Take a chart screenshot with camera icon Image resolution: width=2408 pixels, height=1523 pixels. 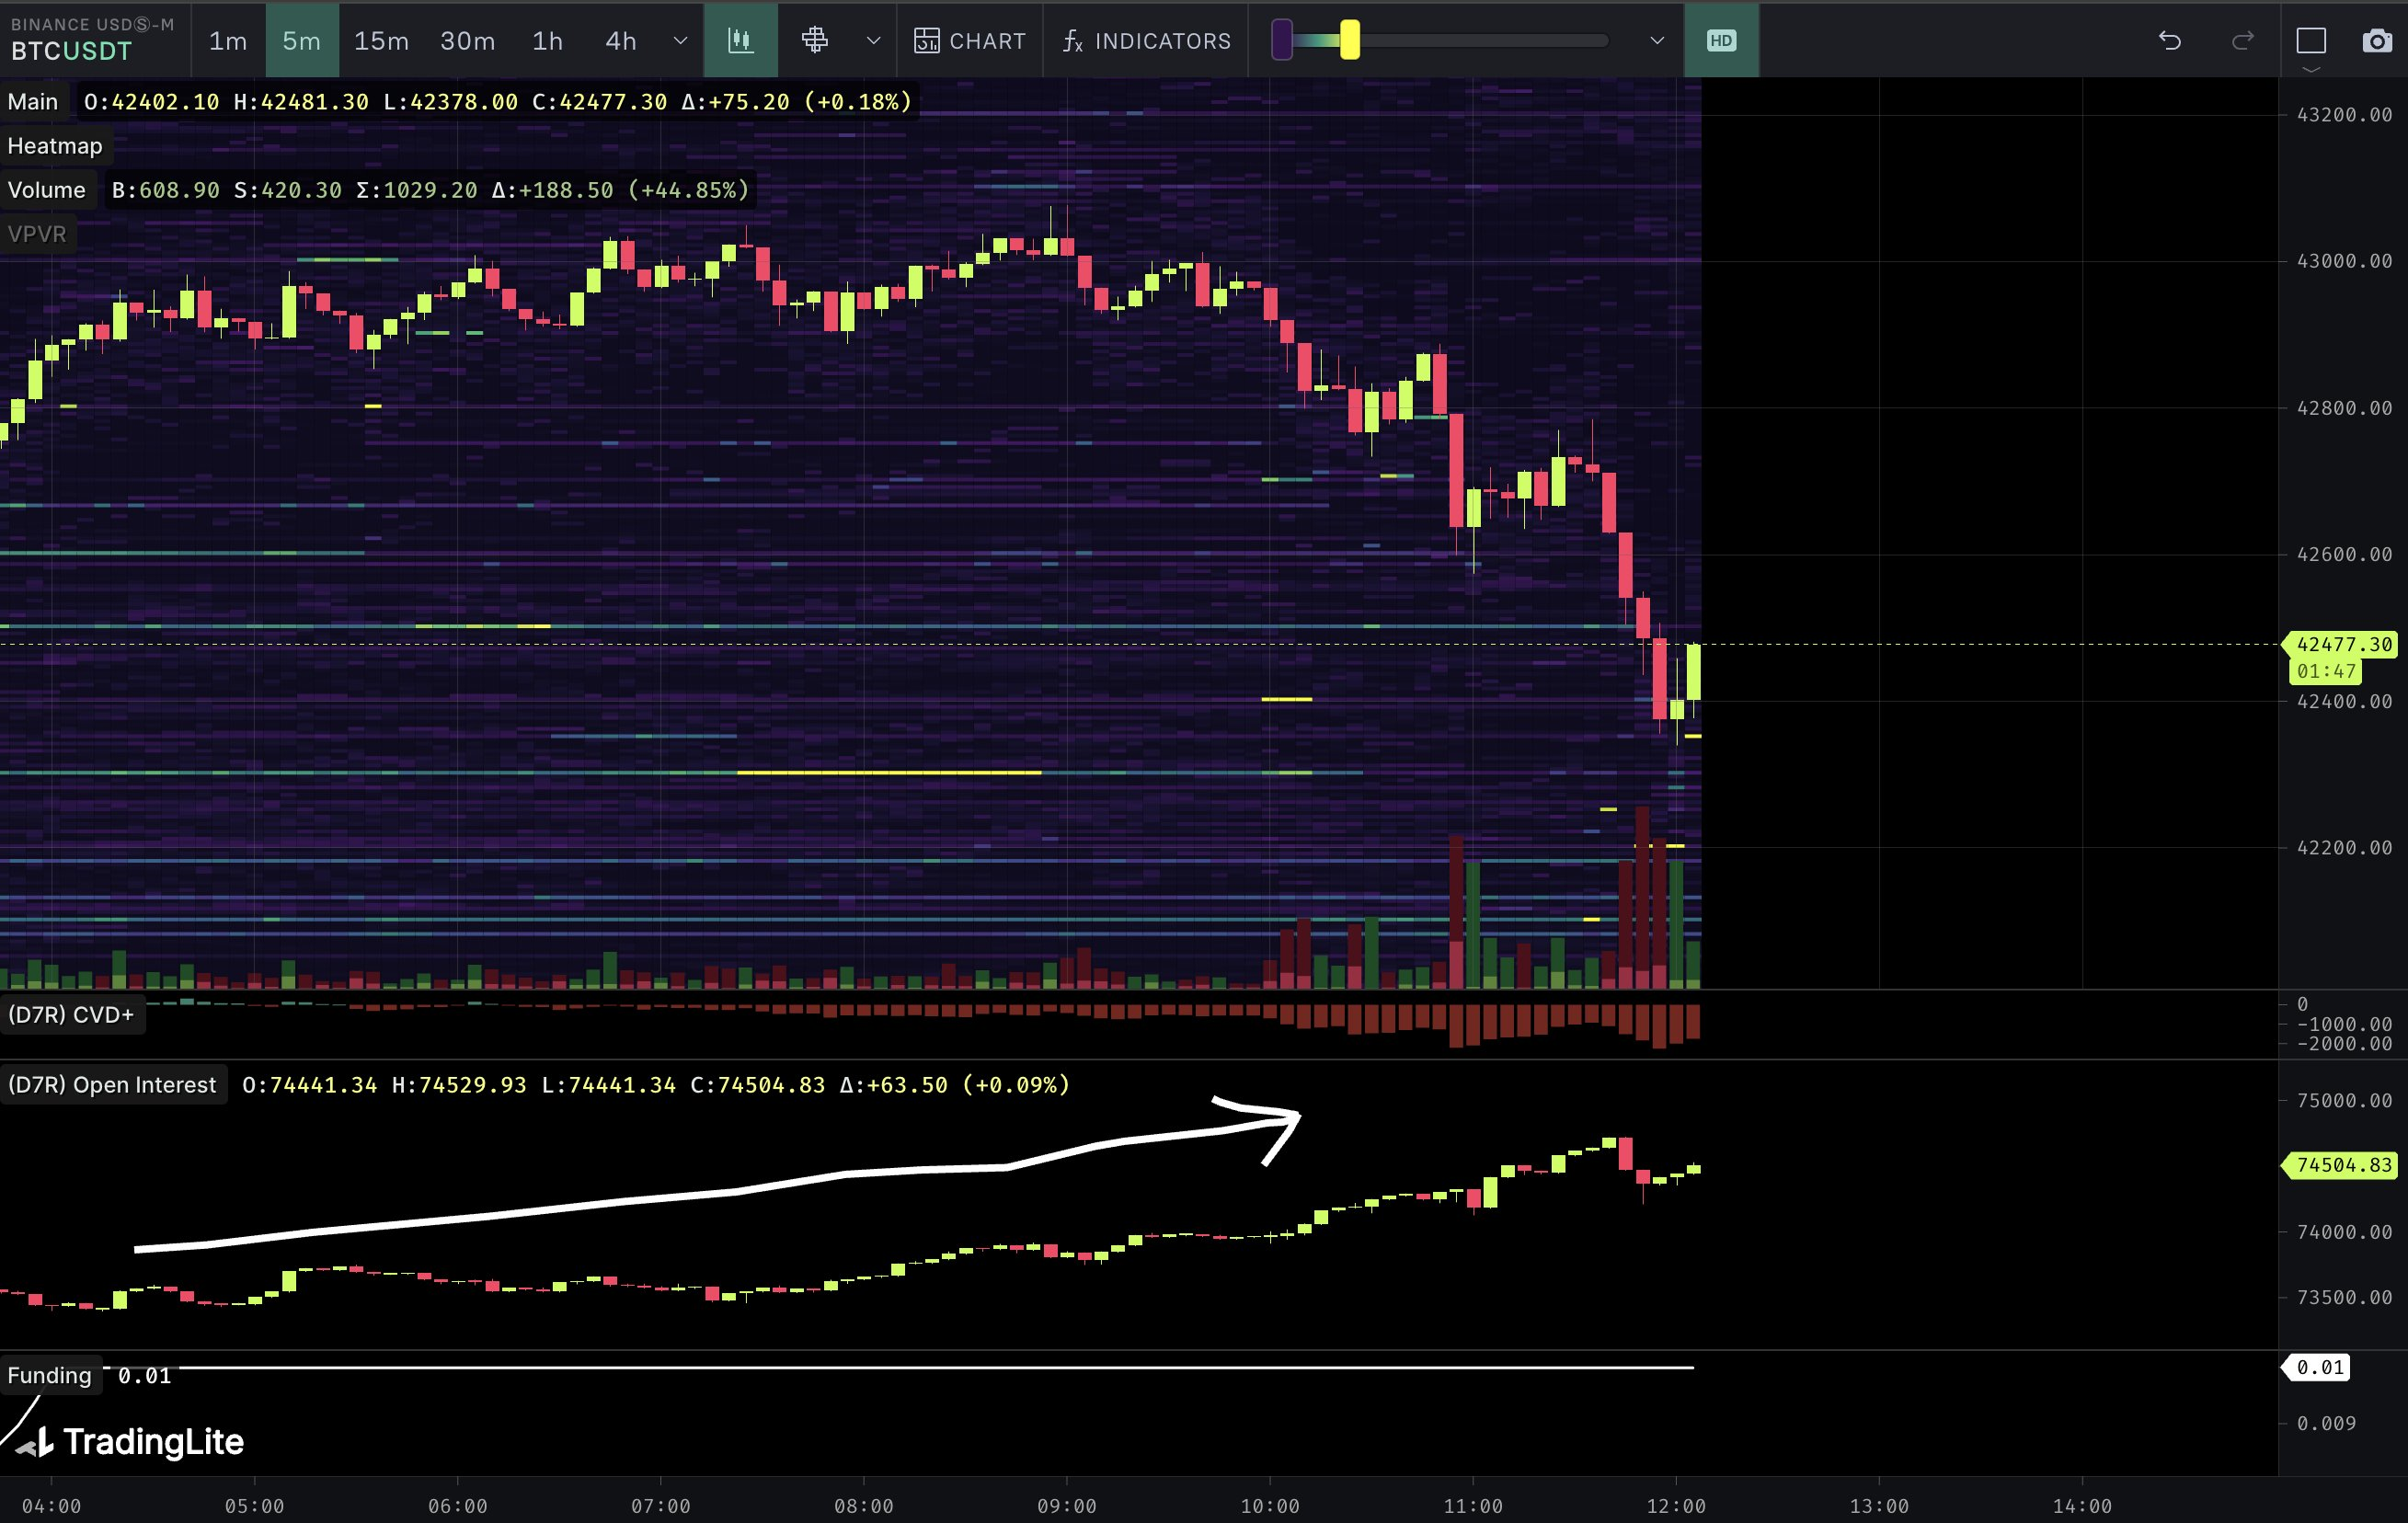2376,41
